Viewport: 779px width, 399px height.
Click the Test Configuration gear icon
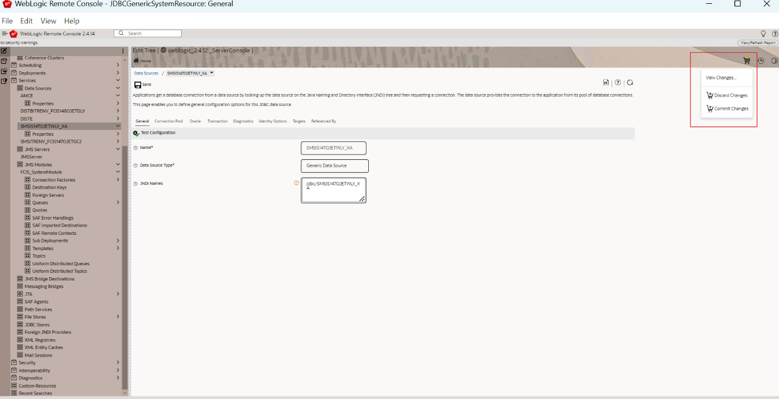tap(136, 133)
